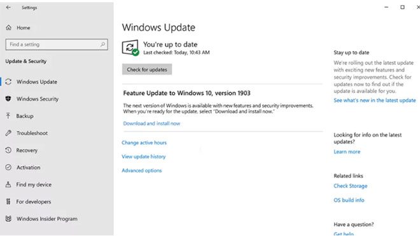Click the update status icon with green check
The height and width of the screenshot is (236, 420).
pyautogui.click(x=130, y=48)
